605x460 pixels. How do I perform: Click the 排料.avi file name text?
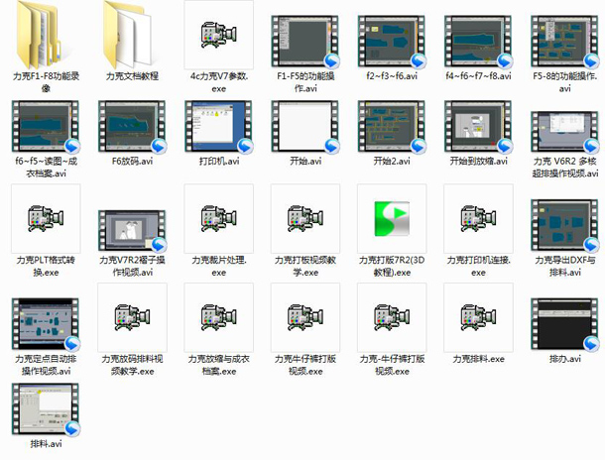click(46, 444)
